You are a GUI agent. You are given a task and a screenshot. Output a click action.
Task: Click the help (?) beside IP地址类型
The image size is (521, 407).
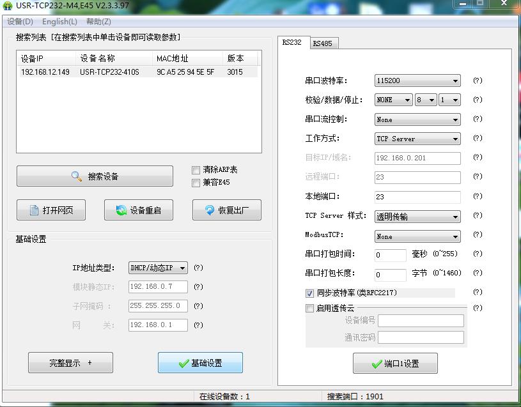[198, 268]
